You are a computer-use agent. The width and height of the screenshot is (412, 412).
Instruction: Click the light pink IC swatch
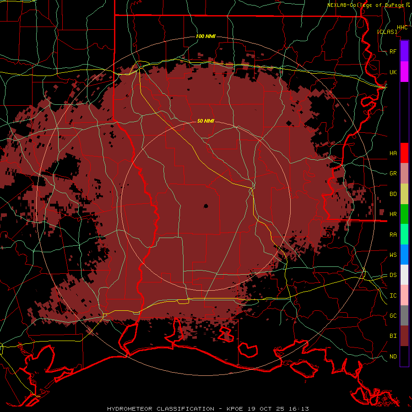pos(404,295)
